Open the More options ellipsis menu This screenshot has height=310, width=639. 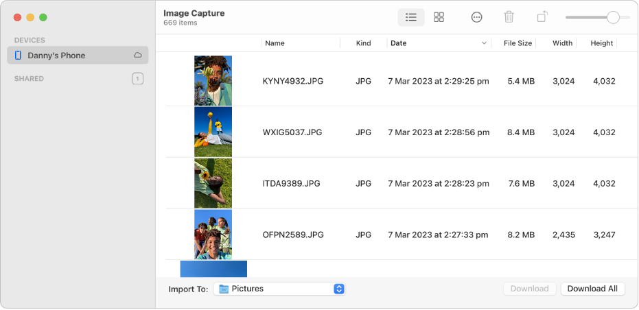pyautogui.click(x=477, y=17)
